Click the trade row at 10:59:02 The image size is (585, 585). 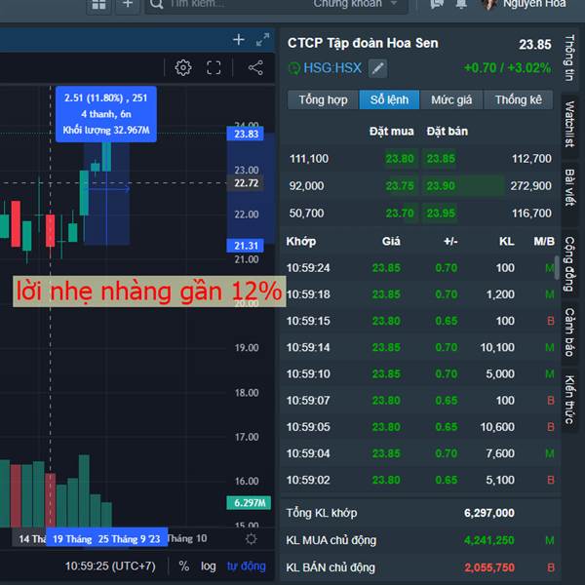click(x=420, y=480)
